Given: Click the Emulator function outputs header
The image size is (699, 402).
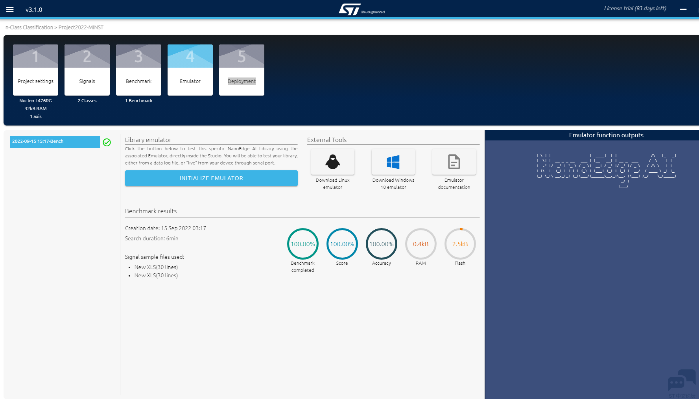Looking at the screenshot, I should pyautogui.click(x=606, y=135).
